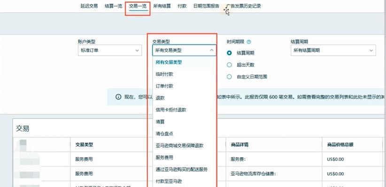386x187 pixels.
Task: Choose 退款 in the dropdown list
Action: point(184,98)
